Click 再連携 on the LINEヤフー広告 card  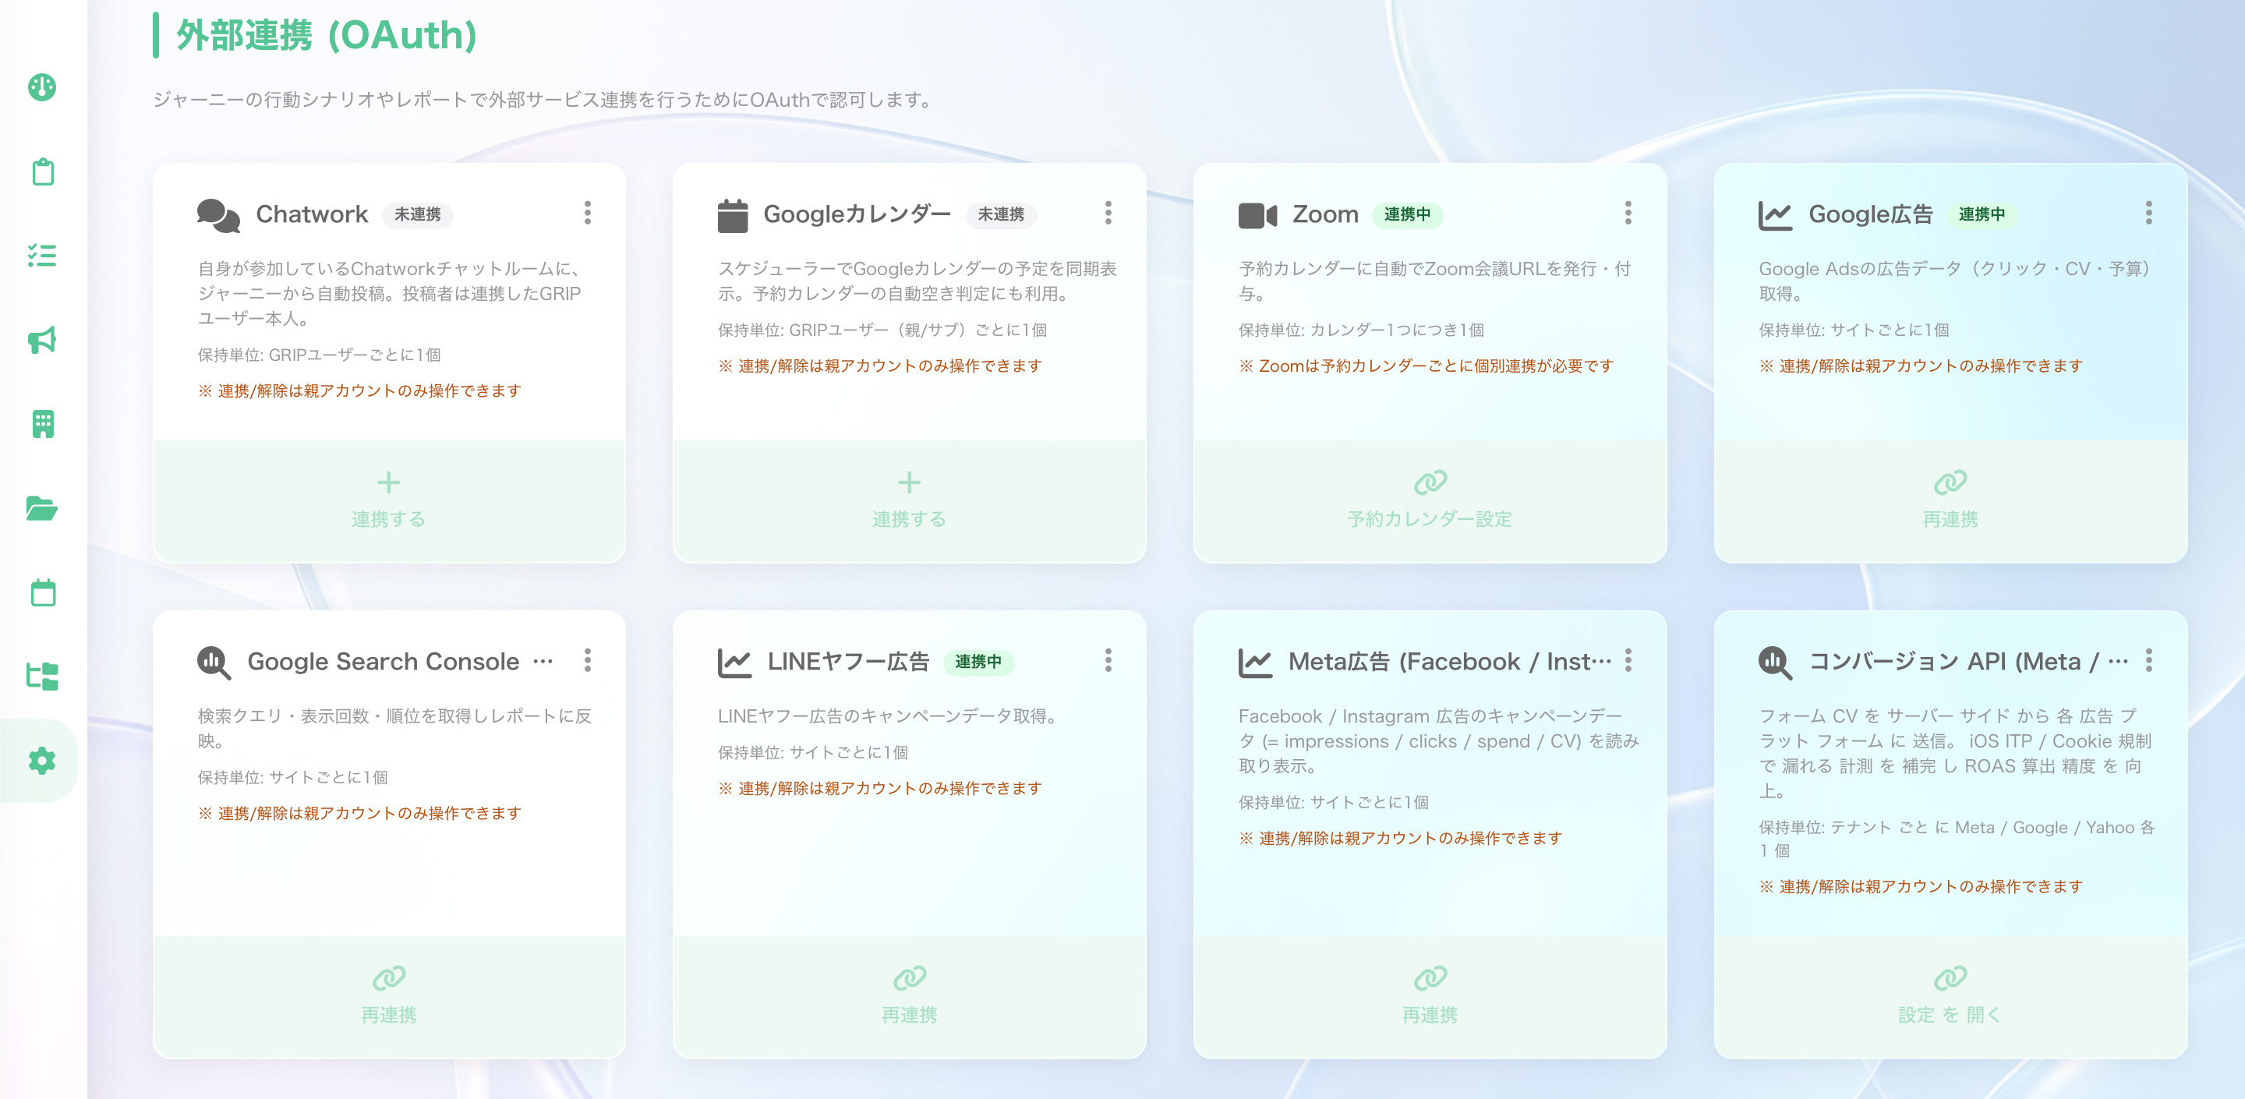[909, 997]
